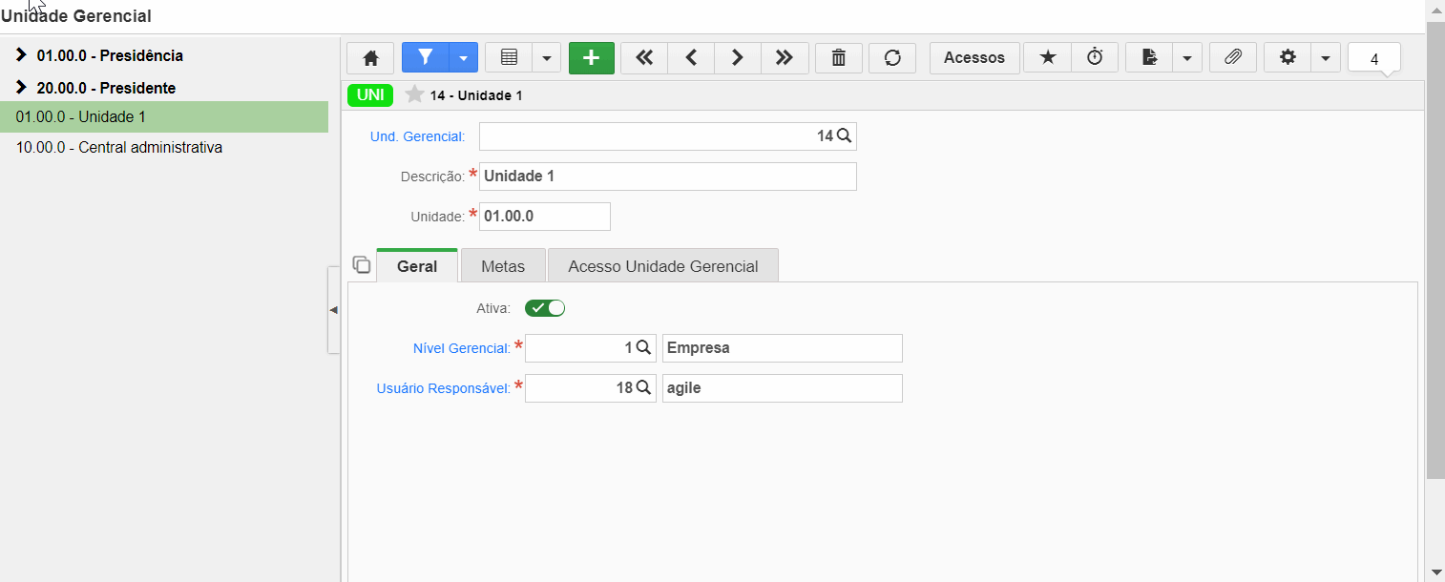Open the blue filter button
Screen dimensions: 1445x582
(426, 58)
